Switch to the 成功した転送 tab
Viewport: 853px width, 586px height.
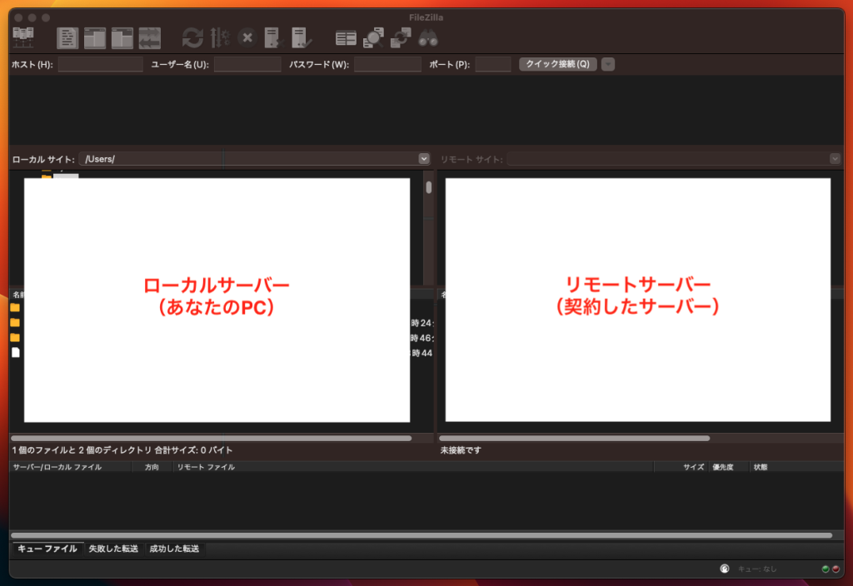point(174,549)
